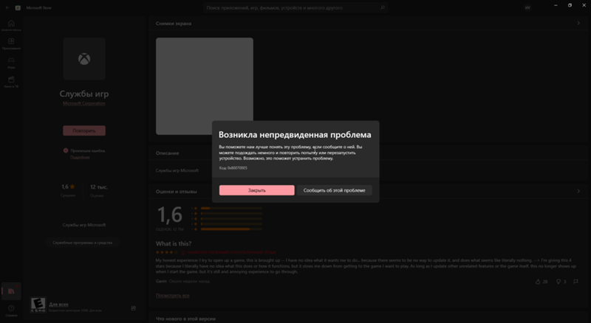Report Gavin's review with flag icon
The image size is (591, 323).
pos(576,282)
